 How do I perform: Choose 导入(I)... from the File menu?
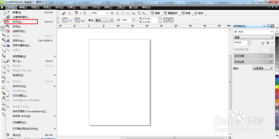(31, 61)
